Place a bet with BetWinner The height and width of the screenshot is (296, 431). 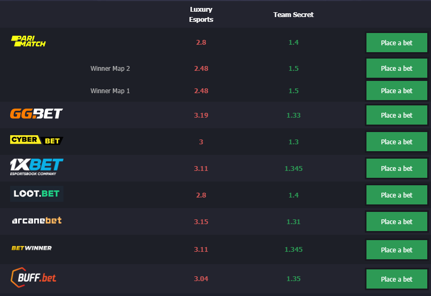click(x=397, y=250)
